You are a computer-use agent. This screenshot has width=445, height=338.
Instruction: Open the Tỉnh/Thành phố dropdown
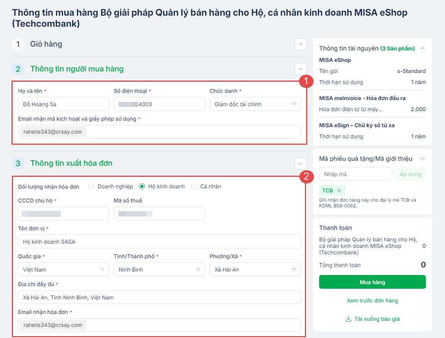point(159,269)
